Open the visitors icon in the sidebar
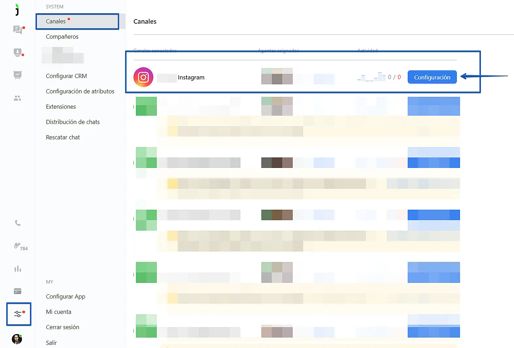Viewport: 514px width, 348px height. click(18, 53)
